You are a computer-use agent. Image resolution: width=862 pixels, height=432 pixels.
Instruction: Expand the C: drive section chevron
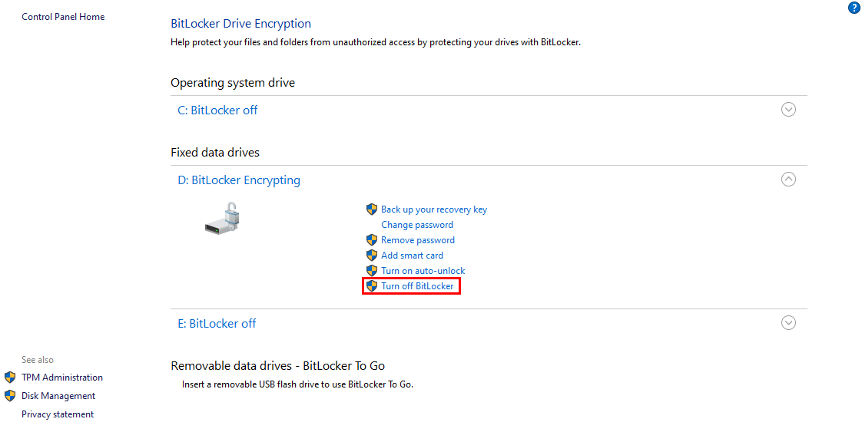tap(788, 110)
